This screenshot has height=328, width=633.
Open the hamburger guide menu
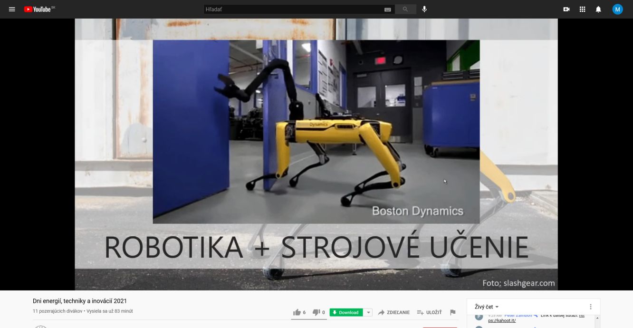coord(12,9)
